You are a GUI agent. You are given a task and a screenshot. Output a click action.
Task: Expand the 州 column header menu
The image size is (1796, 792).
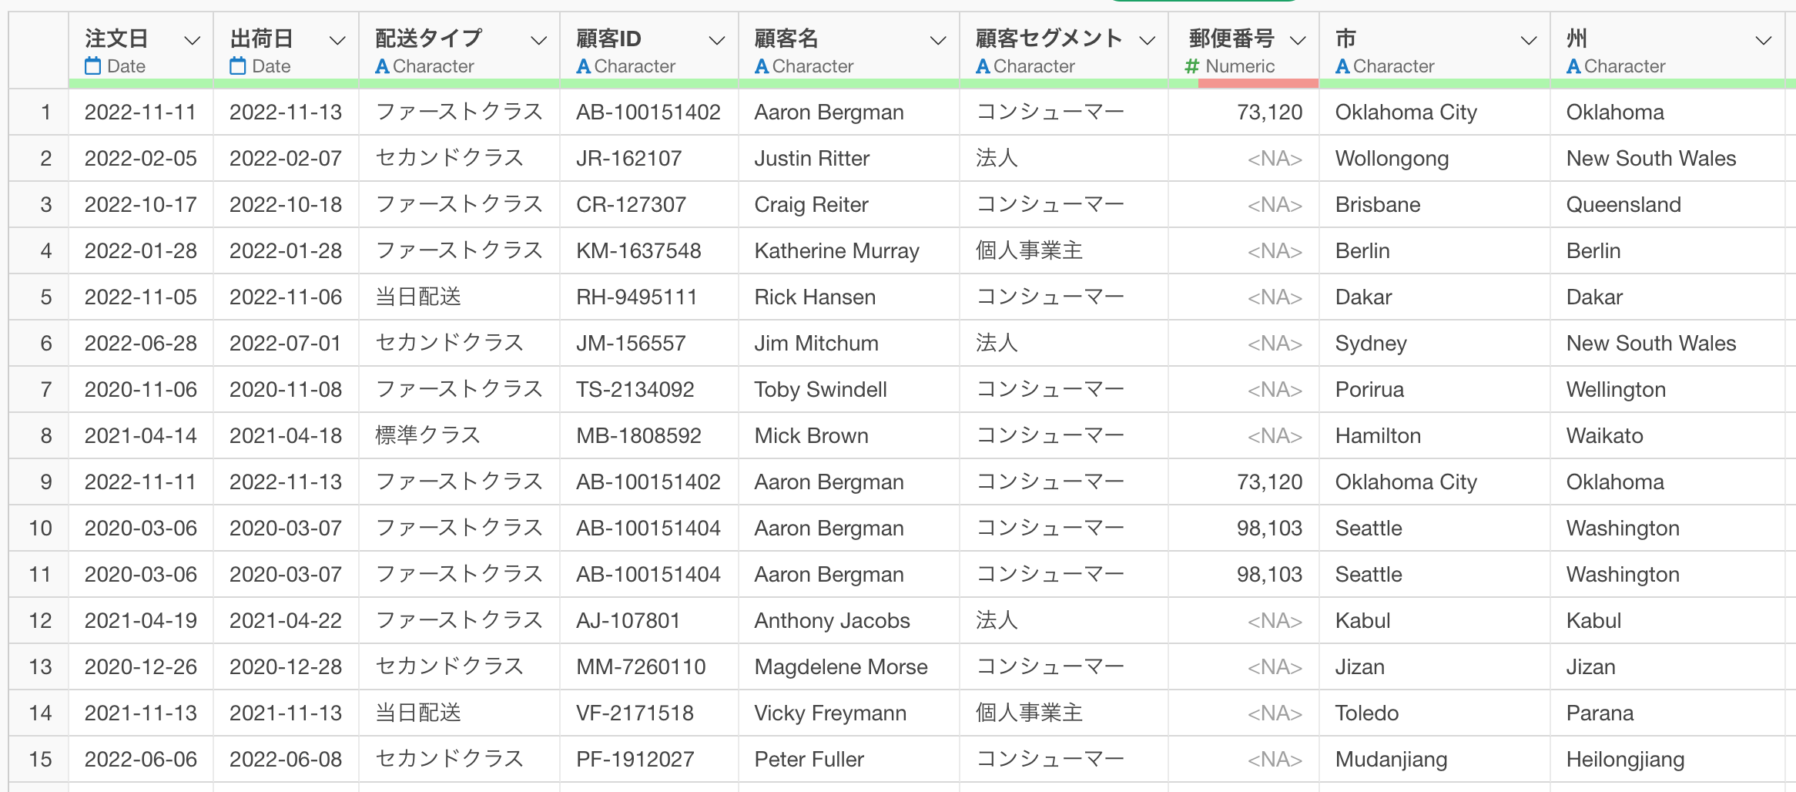click(1763, 40)
